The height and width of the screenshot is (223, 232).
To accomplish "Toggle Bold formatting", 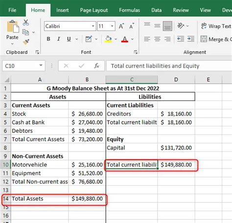I will 48,39.
